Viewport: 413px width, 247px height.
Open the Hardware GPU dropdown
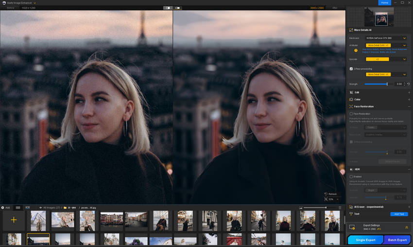point(386,38)
